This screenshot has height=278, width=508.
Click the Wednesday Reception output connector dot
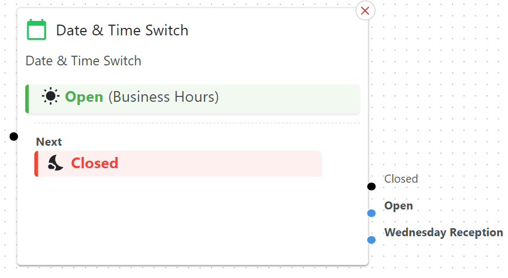point(371,239)
